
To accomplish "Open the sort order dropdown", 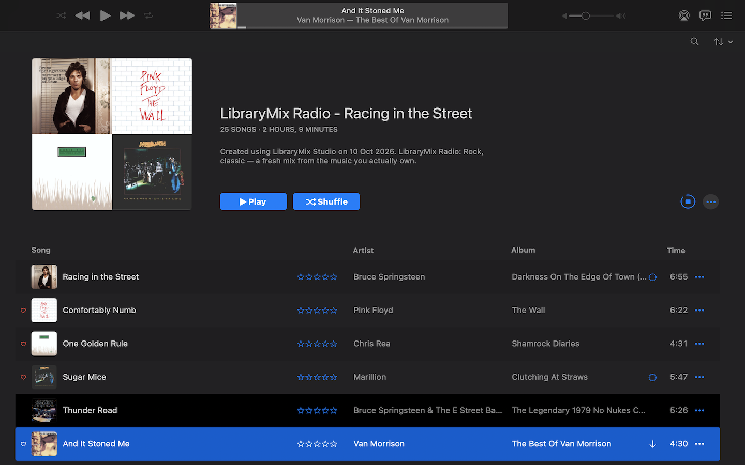I will (723, 42).
